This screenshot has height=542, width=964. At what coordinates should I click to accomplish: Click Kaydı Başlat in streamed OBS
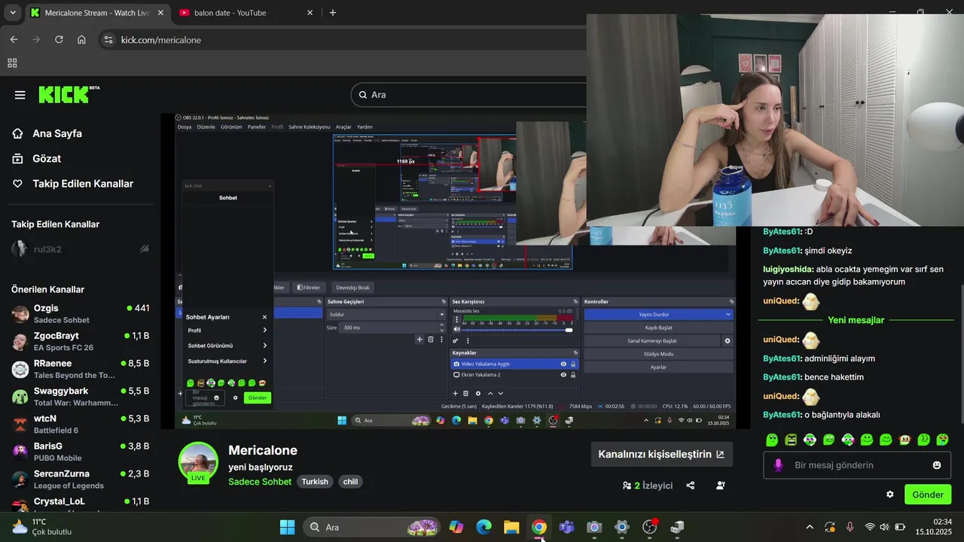658,327
